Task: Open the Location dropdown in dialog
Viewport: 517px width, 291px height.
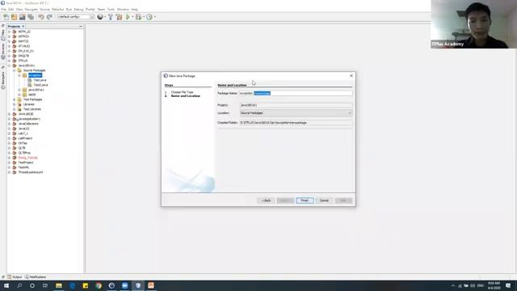Action: pyautogui.click(x=296, y=113)
